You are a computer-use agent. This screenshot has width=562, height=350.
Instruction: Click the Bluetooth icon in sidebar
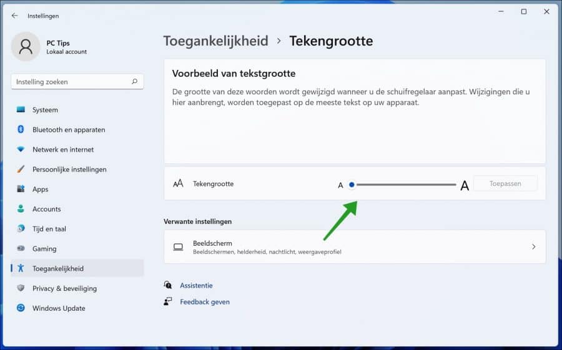tap(21, 129)
